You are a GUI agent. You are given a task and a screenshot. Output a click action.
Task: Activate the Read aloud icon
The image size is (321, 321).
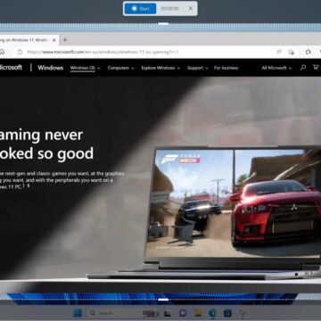279,52
